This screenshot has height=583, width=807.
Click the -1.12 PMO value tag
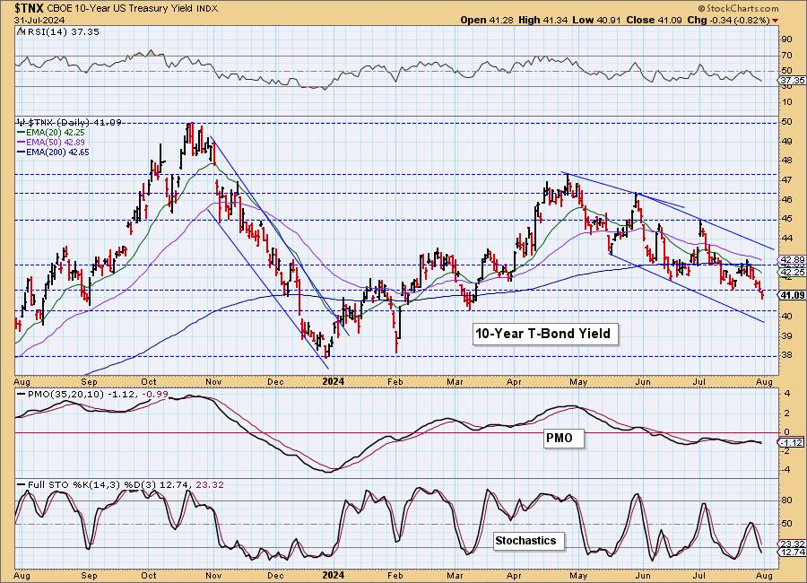coord(792,442)
